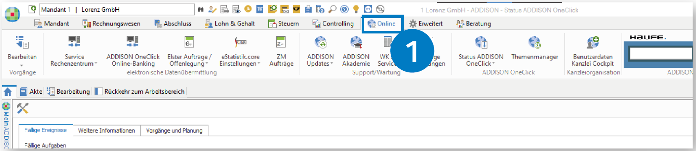Switch to Lohn & Gehalt ribbon tab
The width and height of the screenshot is (696, 151).
pos(230,23)
